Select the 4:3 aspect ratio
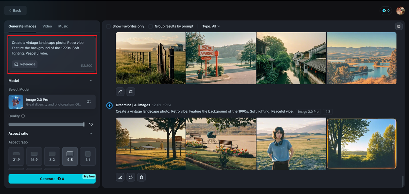This screenshot has width=409, height=194. [x=70, y=156]
